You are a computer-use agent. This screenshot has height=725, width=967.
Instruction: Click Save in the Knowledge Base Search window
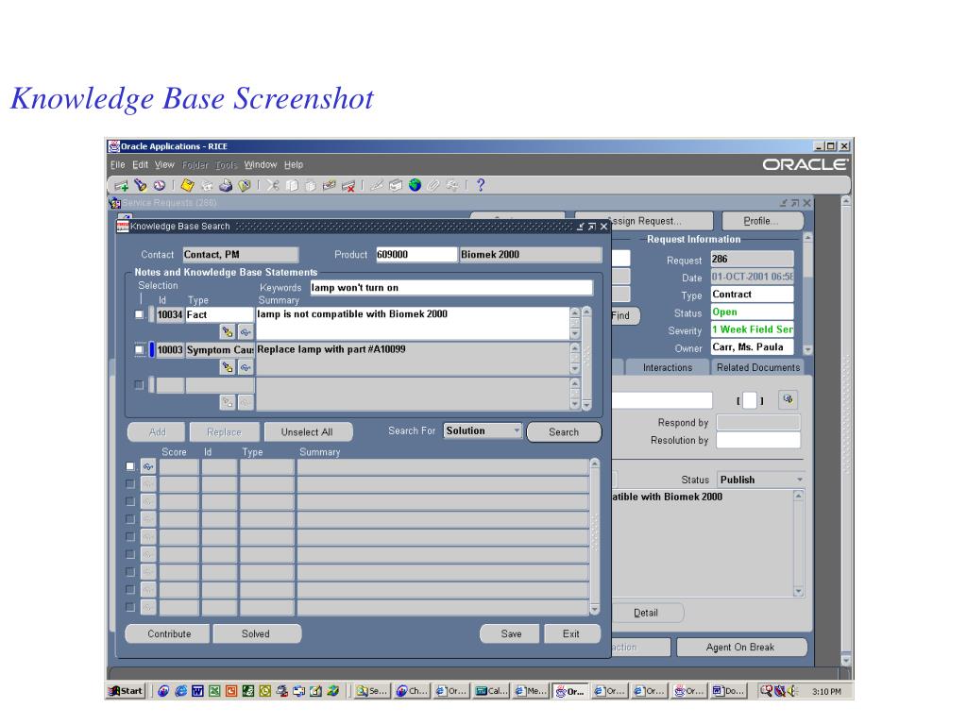(x=511, y=633)
